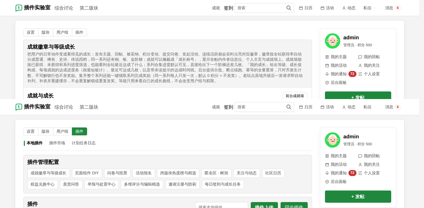424x208 pixels.
Task: Open 多维评分与编辑精选 plugin config
Action: click(x=142, y=184)
